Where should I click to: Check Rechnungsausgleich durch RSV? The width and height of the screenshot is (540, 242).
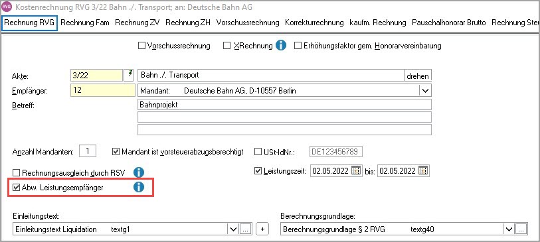[x=16, y=172]
